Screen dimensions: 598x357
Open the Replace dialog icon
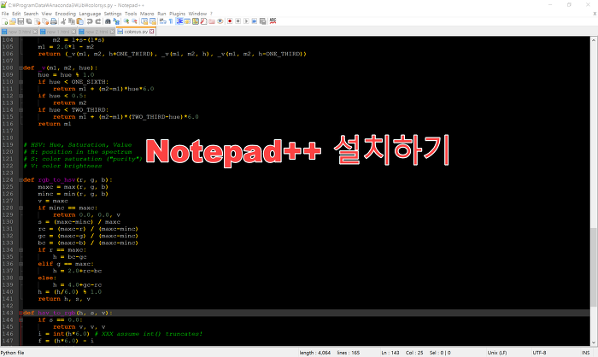point(116,21)
